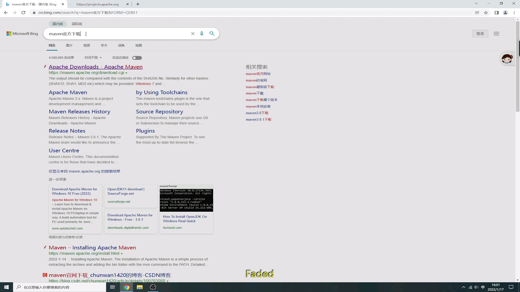Expand arrow next to download.cgi URL
This screenshot has height=292, width=520.
[x=126, y=73]
